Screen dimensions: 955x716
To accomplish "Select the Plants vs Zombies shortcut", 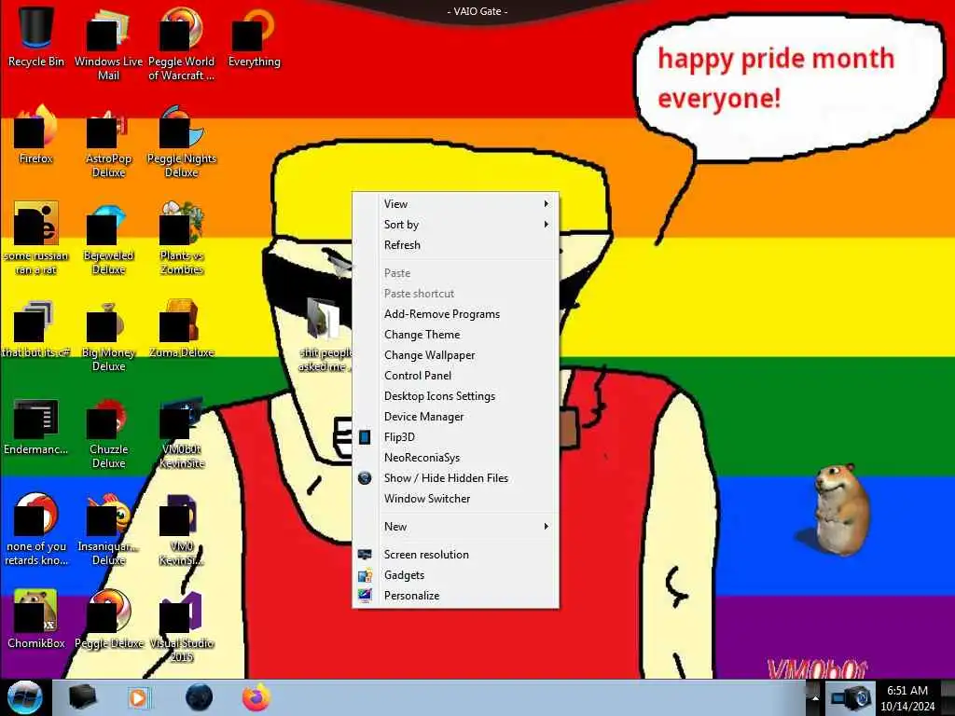I will (182, 238).
